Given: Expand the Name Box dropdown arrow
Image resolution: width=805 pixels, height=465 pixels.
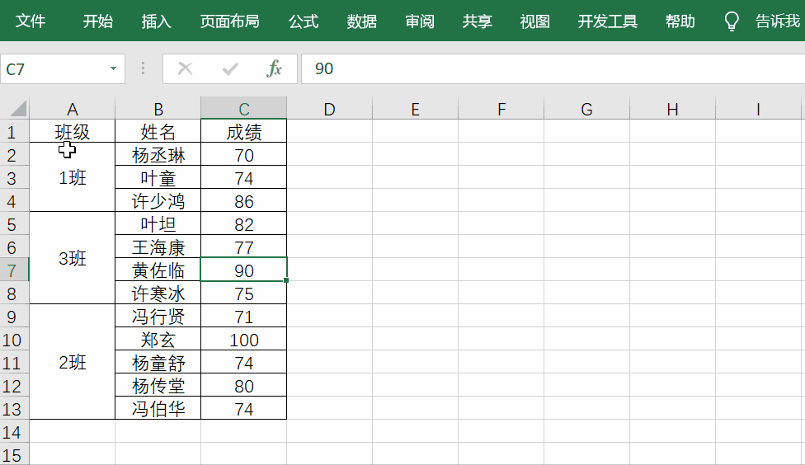Looking at the screenshot, I should pyautogui.click(x=113, y=68).
